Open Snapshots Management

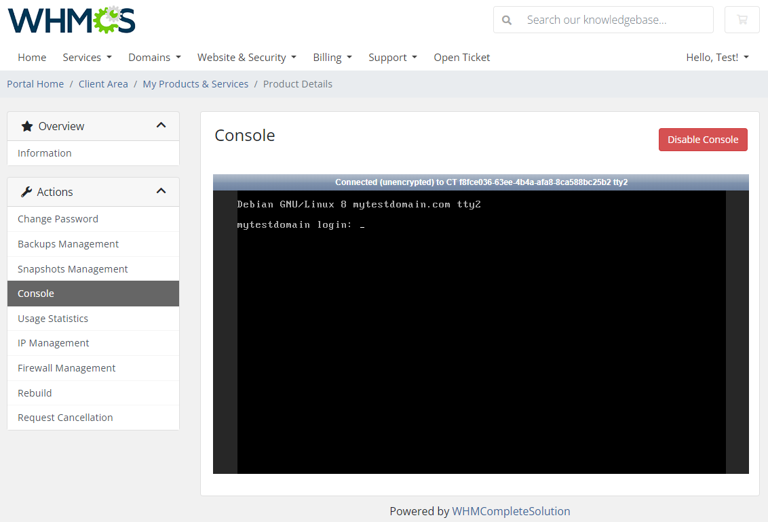pyautogui.click(x=72, y=268)
